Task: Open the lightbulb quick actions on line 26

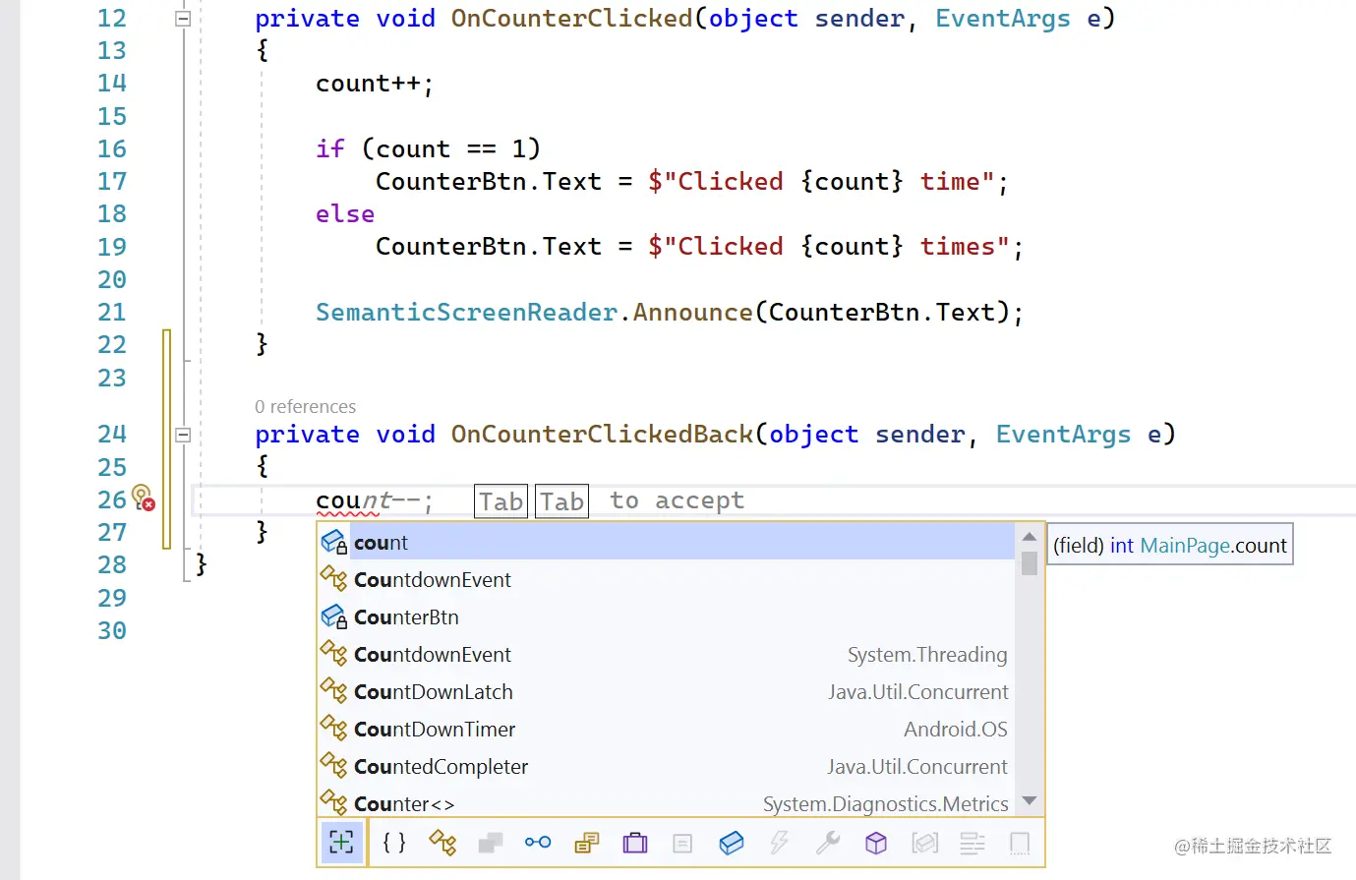Action: (x=143, y=498)
